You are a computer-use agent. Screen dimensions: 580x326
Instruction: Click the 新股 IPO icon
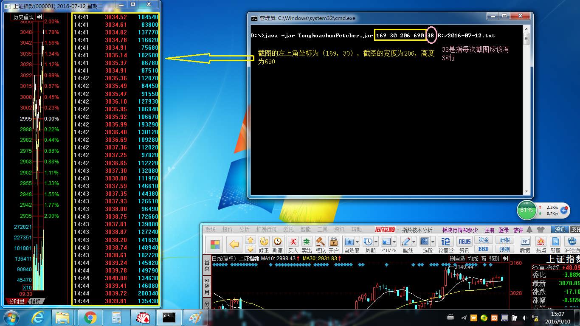(555, 242)
